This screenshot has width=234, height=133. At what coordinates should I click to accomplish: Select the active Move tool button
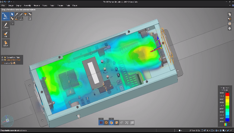click(6, 16)
